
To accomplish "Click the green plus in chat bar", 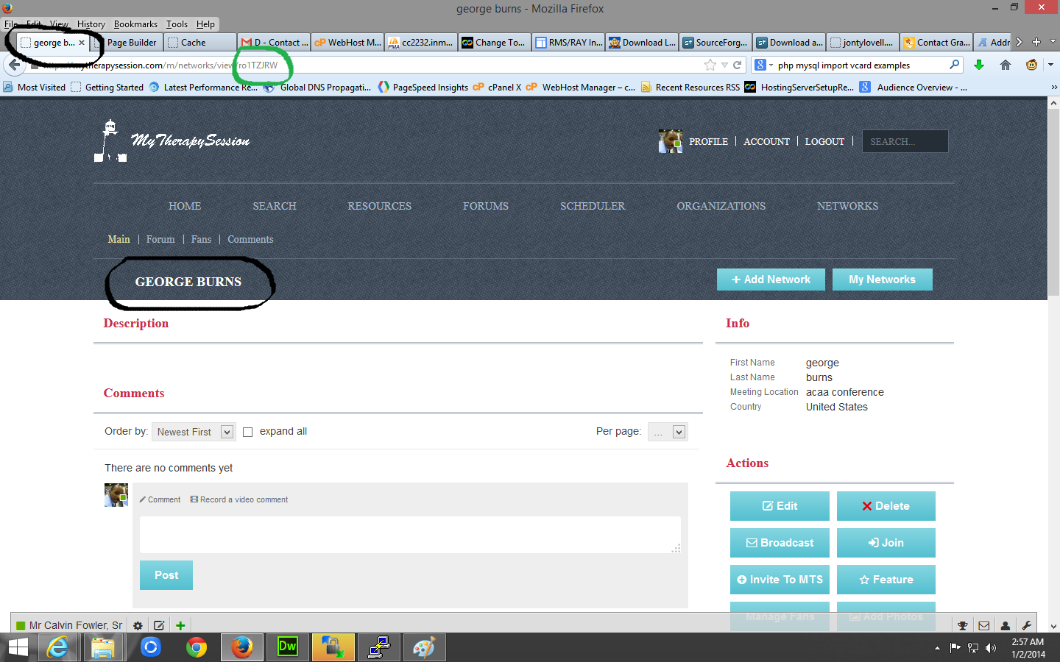I will [180, 625].
